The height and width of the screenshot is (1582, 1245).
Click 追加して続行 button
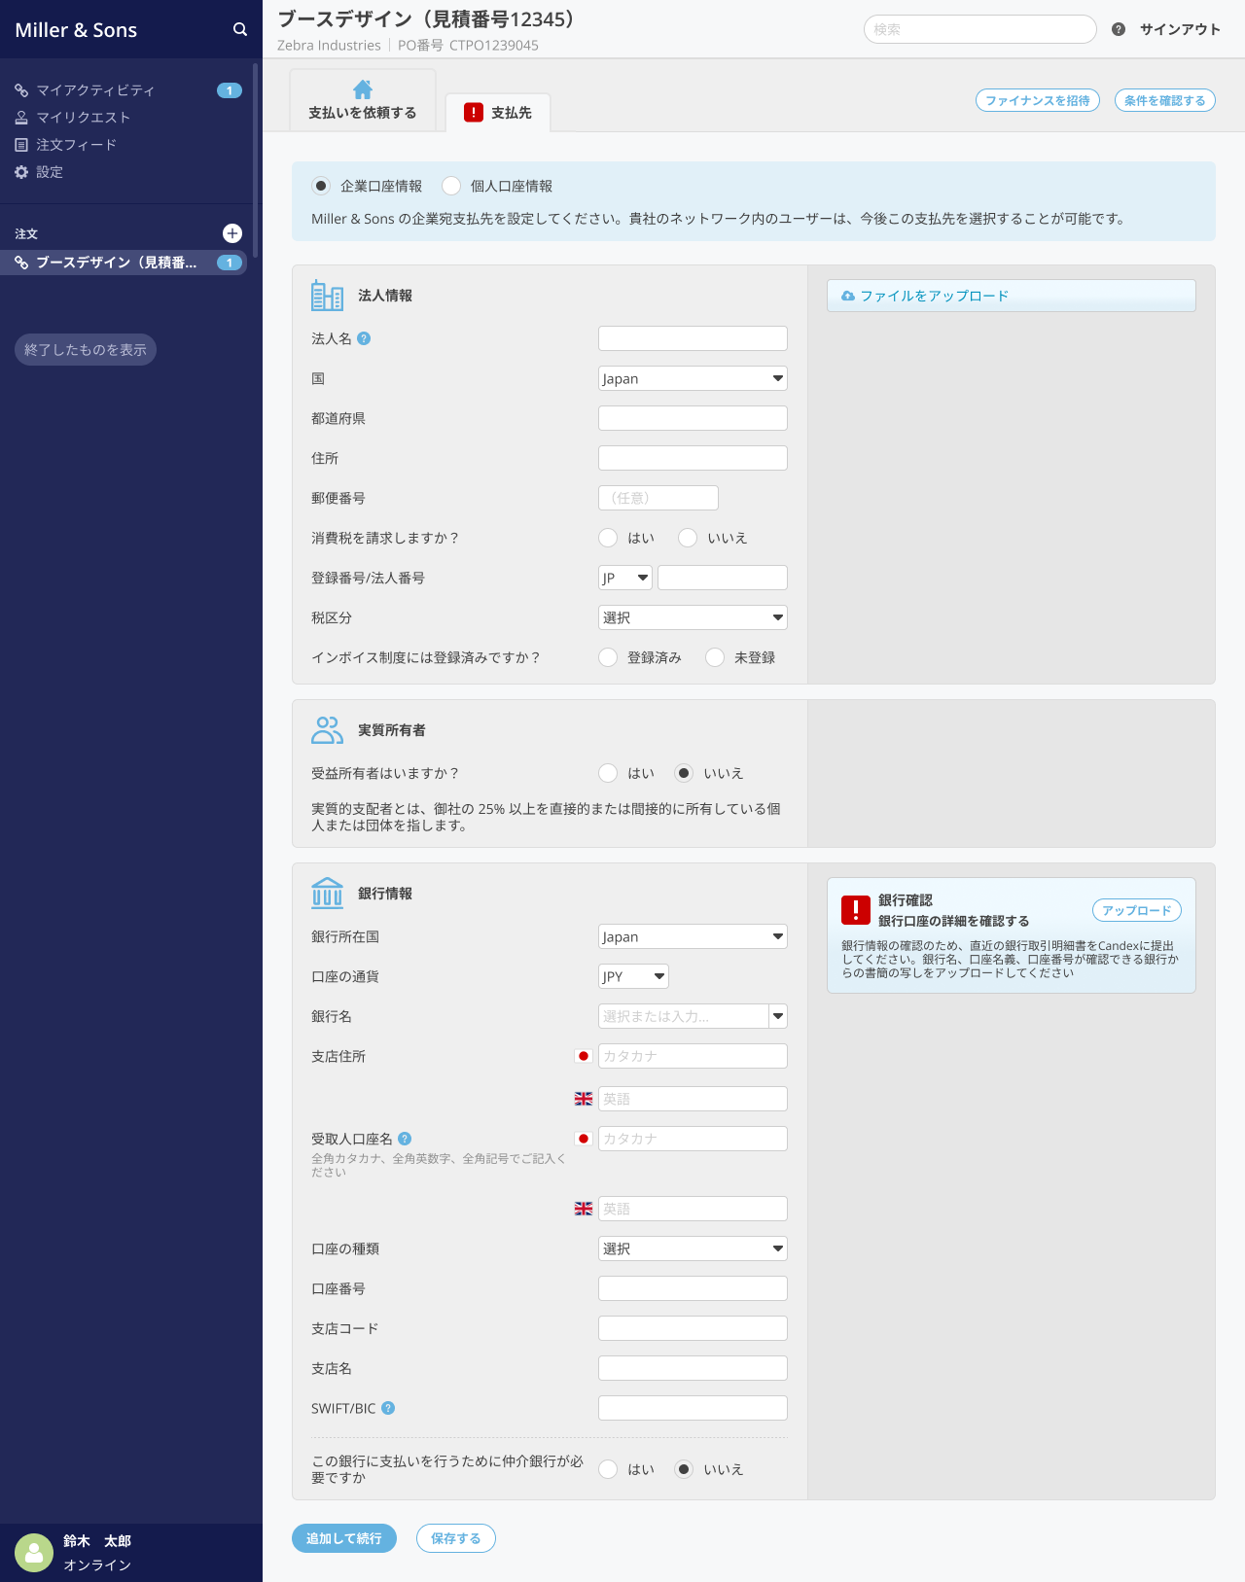[344, 1538]
